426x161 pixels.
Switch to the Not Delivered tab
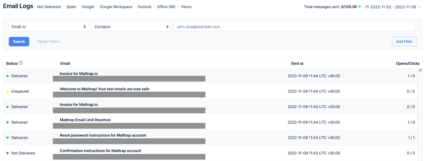(x=49, y=7)
